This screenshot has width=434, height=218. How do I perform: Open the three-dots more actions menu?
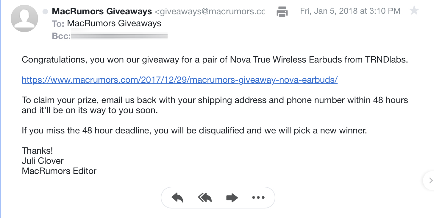tap(258, 197)
